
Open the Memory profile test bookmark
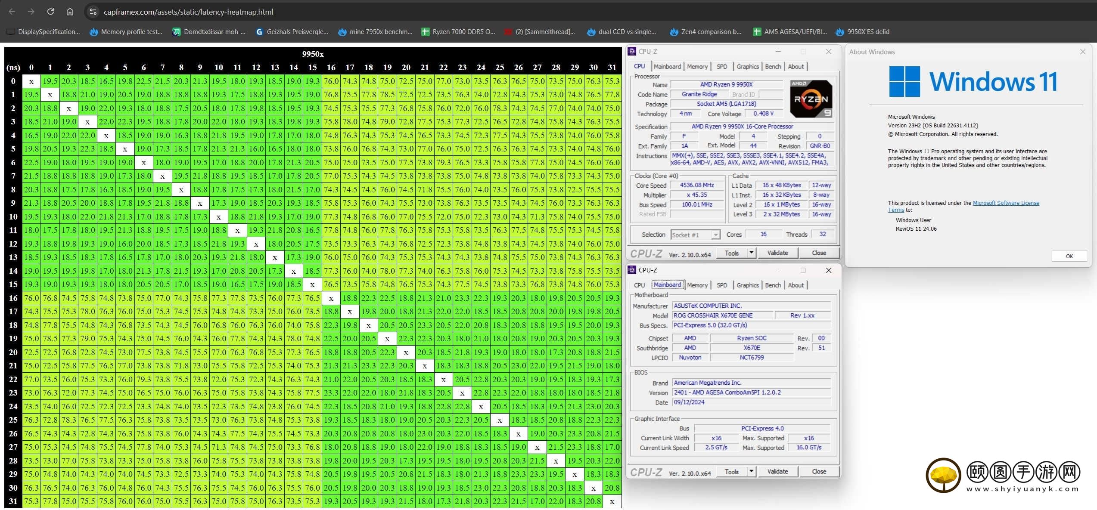coord(126,31)
